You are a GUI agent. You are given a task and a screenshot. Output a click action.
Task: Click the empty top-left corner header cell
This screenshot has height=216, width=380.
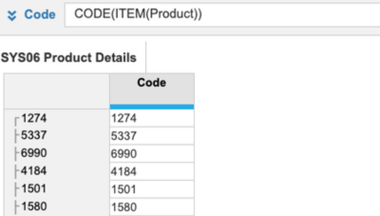point(57,91)
